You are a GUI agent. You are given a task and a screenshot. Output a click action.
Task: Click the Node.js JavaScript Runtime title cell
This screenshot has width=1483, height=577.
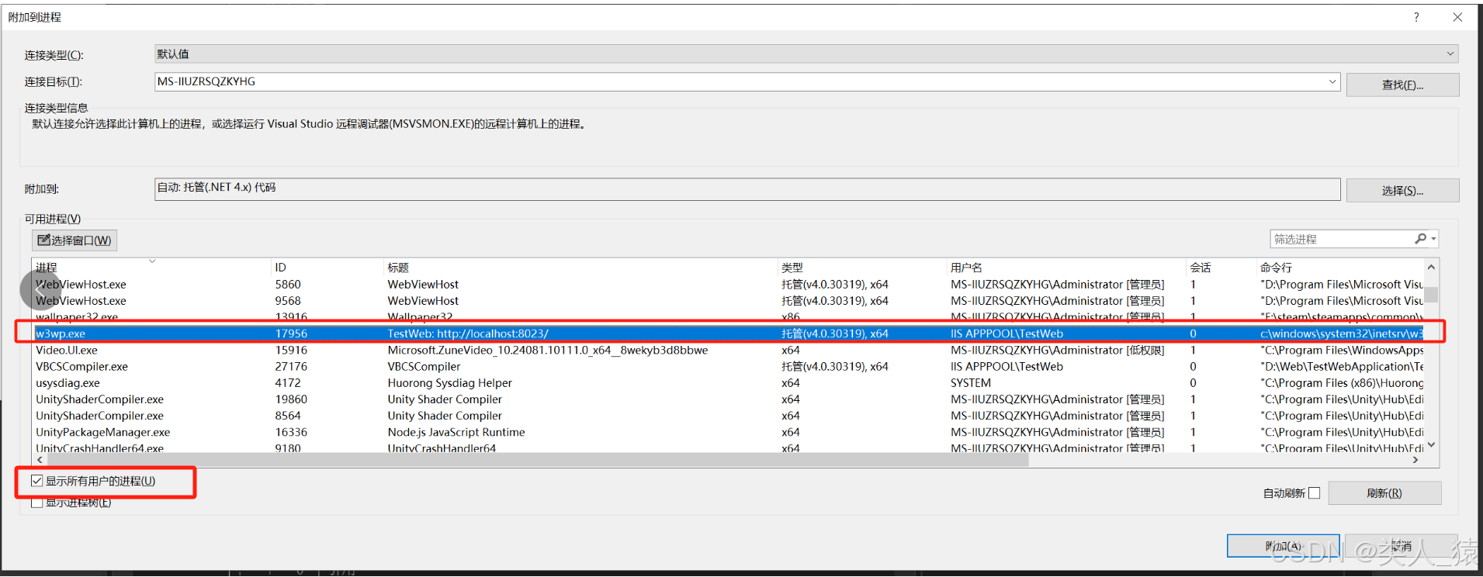tap(456, 432)
